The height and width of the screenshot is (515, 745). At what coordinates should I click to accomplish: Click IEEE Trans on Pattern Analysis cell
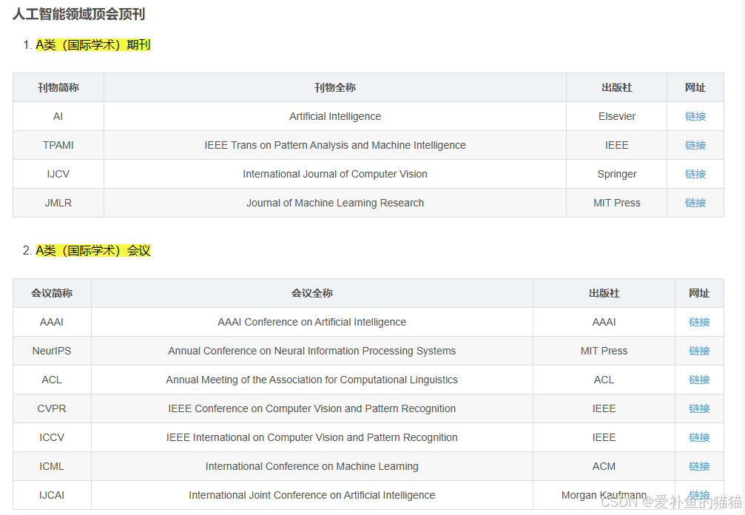[335, 145]
